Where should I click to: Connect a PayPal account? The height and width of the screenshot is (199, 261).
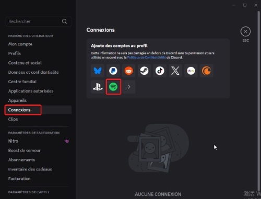[x=113, y=71]
